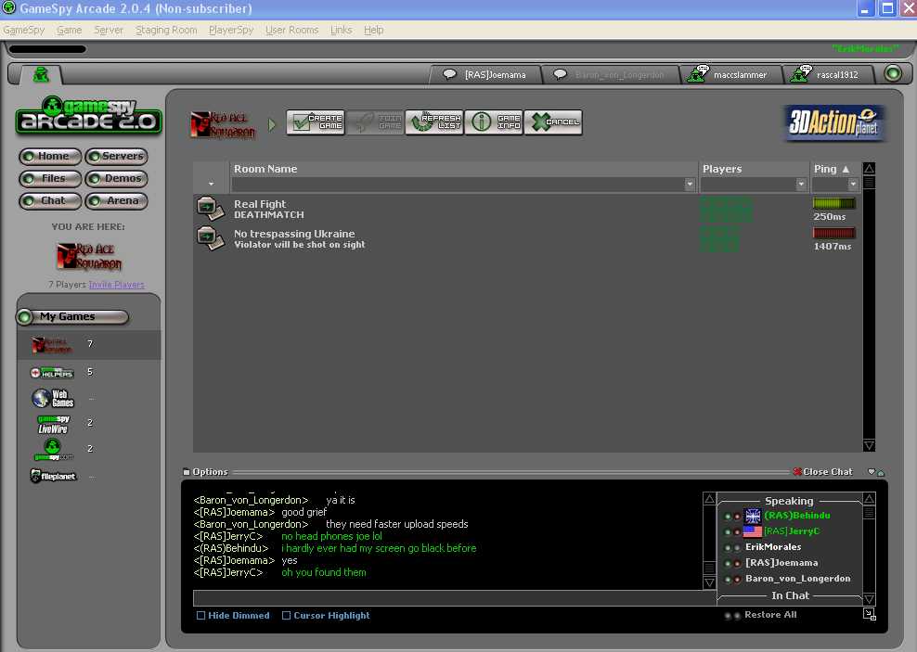This screenshot has width=917, height=652.
Task: Click the 1407ms red ping bar
Action: click(x=834, y=233)
